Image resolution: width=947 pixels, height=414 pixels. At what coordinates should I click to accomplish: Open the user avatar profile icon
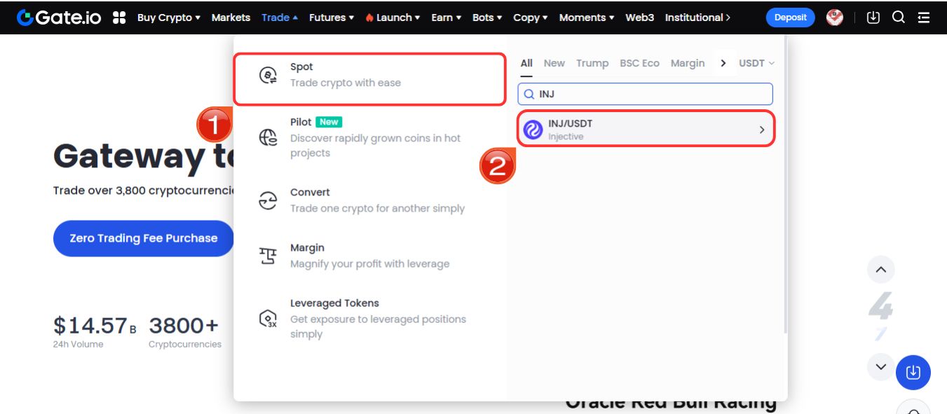coord(835,18)
